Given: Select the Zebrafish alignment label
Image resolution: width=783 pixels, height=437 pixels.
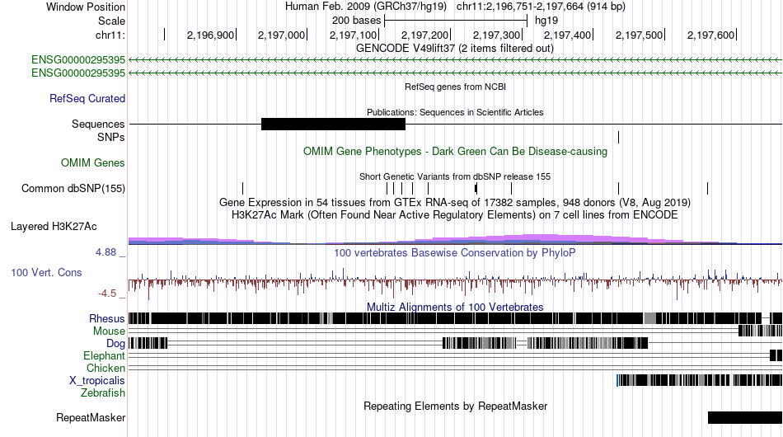Looking at the screenshot, I should [x=103, y=393].
